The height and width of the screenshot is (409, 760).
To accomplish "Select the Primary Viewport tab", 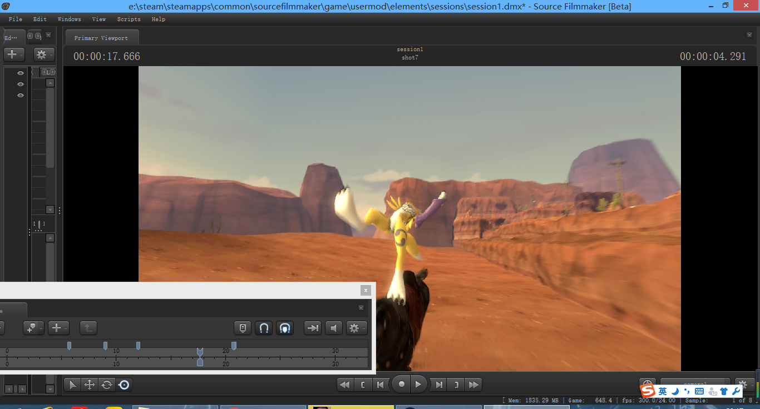I will tap(101, 38).
